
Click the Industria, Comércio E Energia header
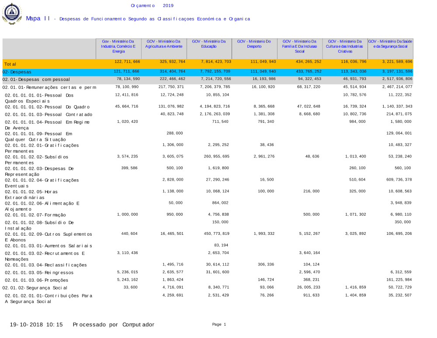tap(118, 46)
